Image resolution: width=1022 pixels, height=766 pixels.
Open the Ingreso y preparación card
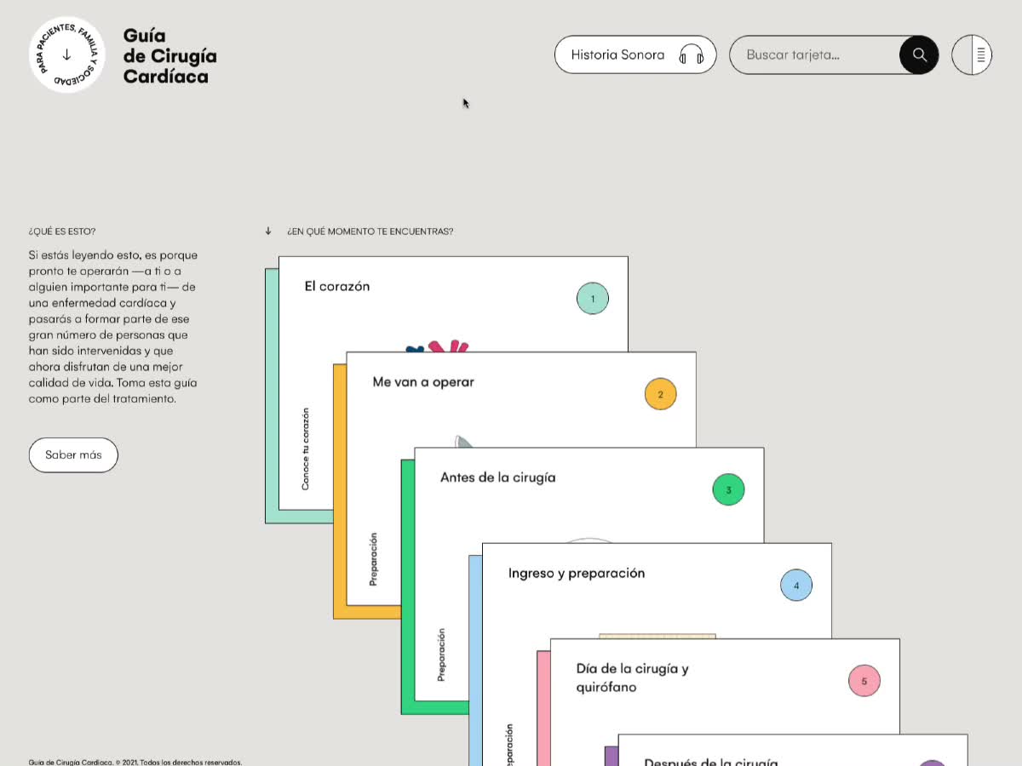click(x=577, y=573)
